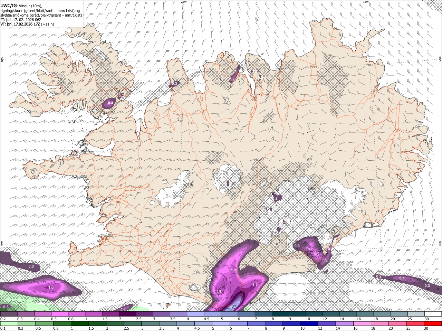Screen dimensions: 442x331
Task: Click the 'slydda/snjókoma (grátt/bleikt/grænt - mm/1klst)' line
Action: (41, 15)
